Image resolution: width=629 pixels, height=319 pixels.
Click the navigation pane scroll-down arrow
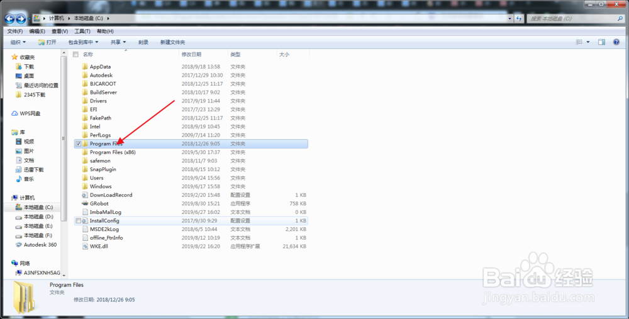point(64,276)
